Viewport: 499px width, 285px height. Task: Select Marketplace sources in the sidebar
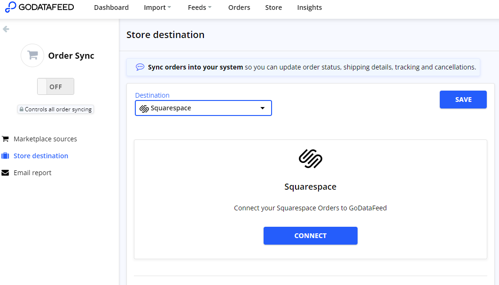coord(45,139)
